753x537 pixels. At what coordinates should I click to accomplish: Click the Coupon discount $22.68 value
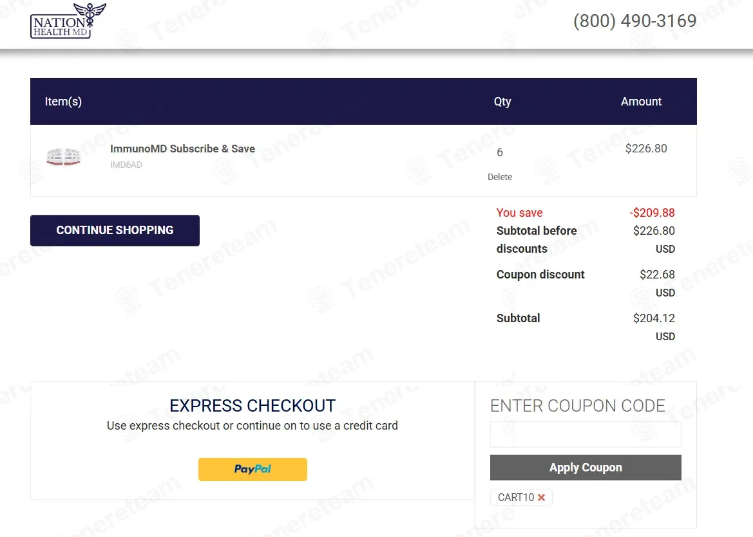(x=657, y=274)
